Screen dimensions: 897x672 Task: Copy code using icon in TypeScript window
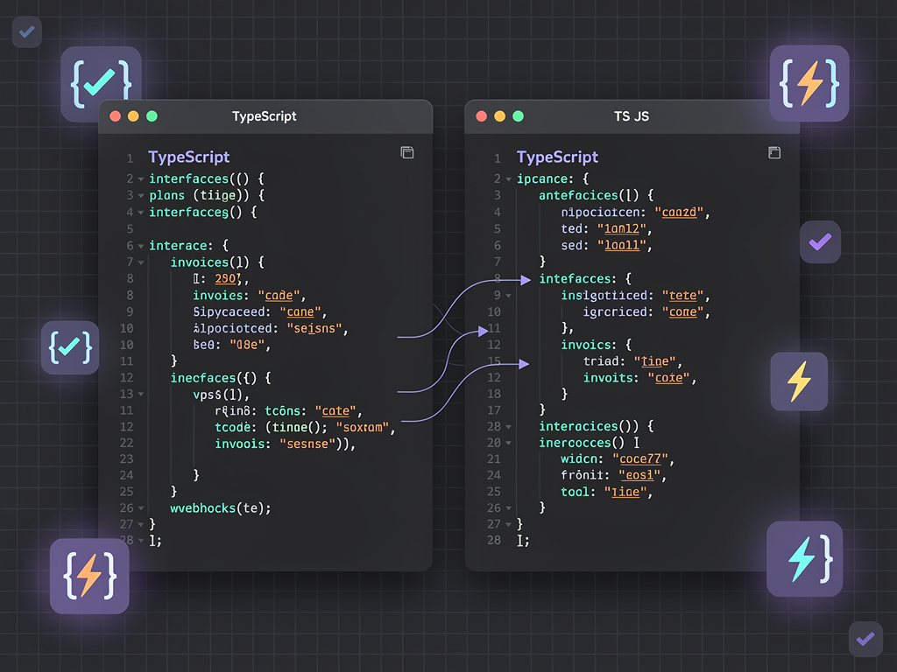coord(407,152)
